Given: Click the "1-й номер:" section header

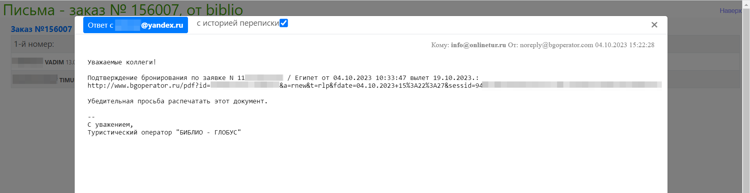Looking at the screenshot, I should click(x=34, y=44).
